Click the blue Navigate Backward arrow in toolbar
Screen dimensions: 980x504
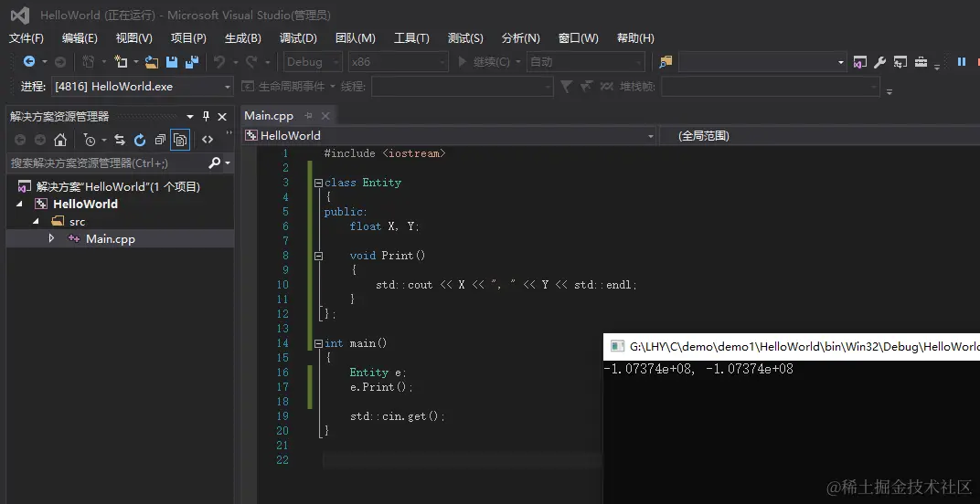tap(28, 61)
